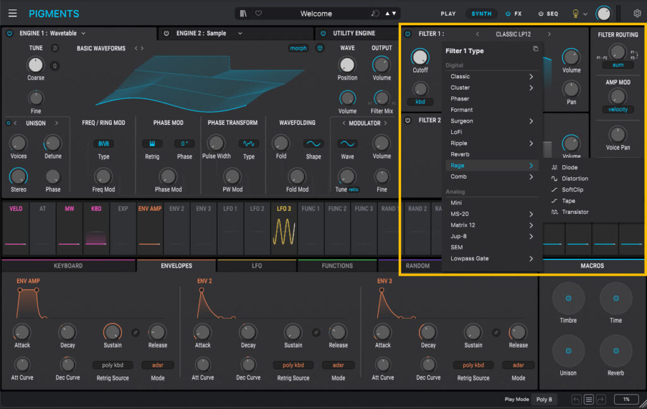Adjust the Coarse tune knob

click(35, 65)
